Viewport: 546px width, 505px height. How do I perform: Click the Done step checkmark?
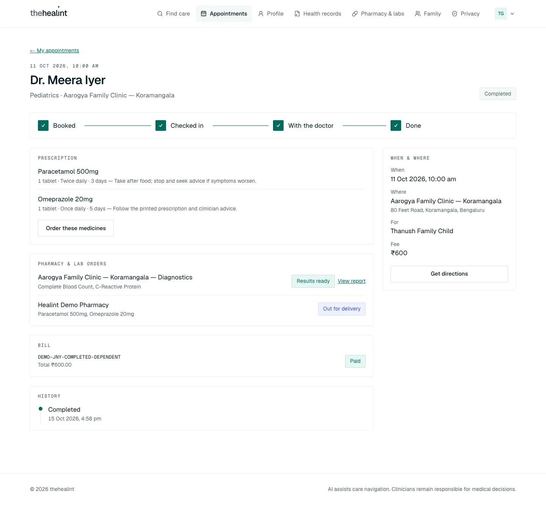(x=396, y=125)
